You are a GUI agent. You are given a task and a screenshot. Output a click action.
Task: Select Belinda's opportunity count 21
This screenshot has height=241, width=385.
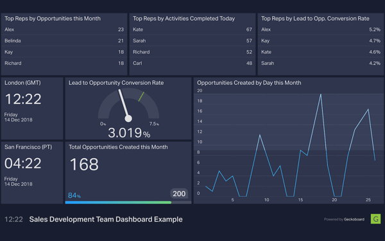pos(121,41)
